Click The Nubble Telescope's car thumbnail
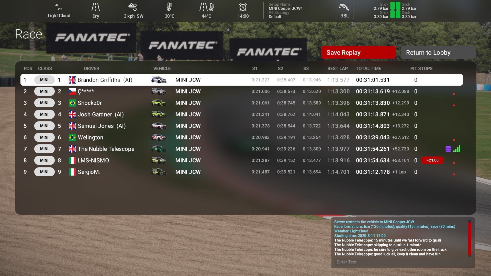Viewport: 491px width, 276px height. point(159,149)
